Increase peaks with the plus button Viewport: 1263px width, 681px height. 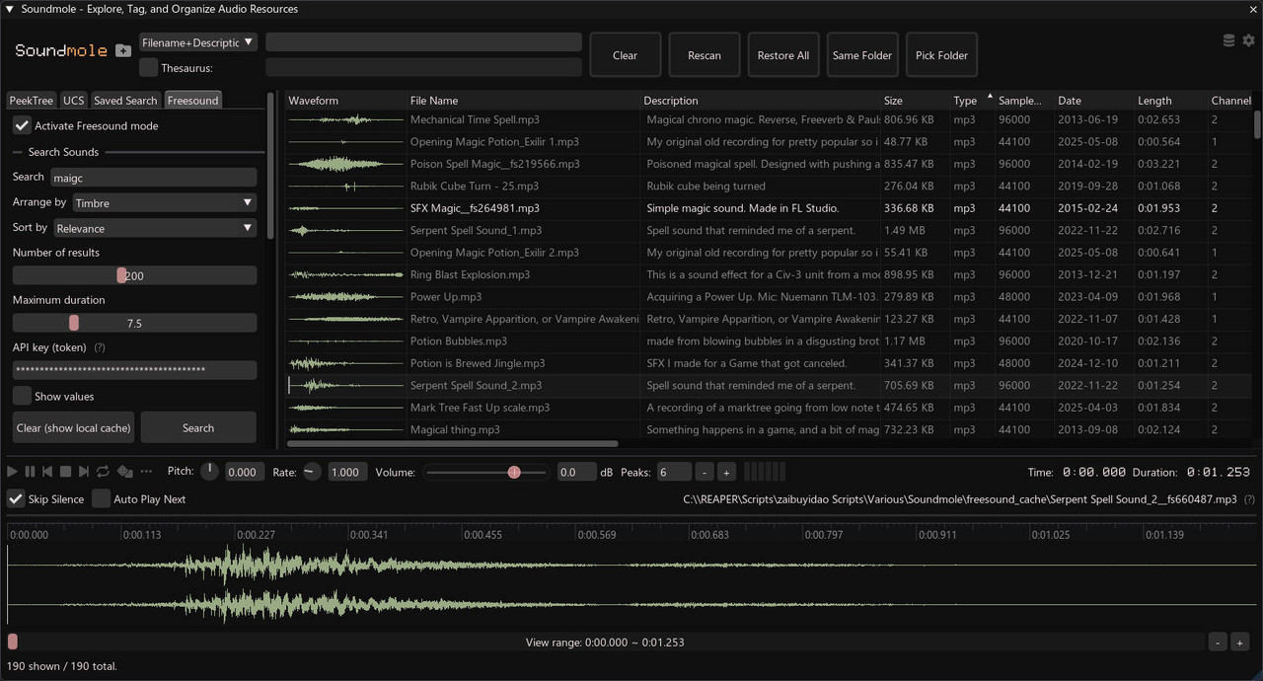click(725, 473)
